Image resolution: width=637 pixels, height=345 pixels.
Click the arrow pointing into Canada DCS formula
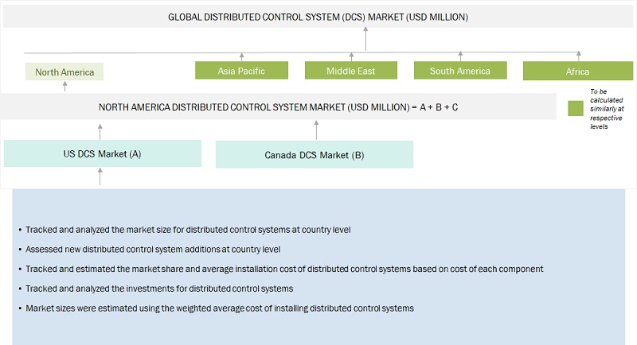click(x=315, y=130)
